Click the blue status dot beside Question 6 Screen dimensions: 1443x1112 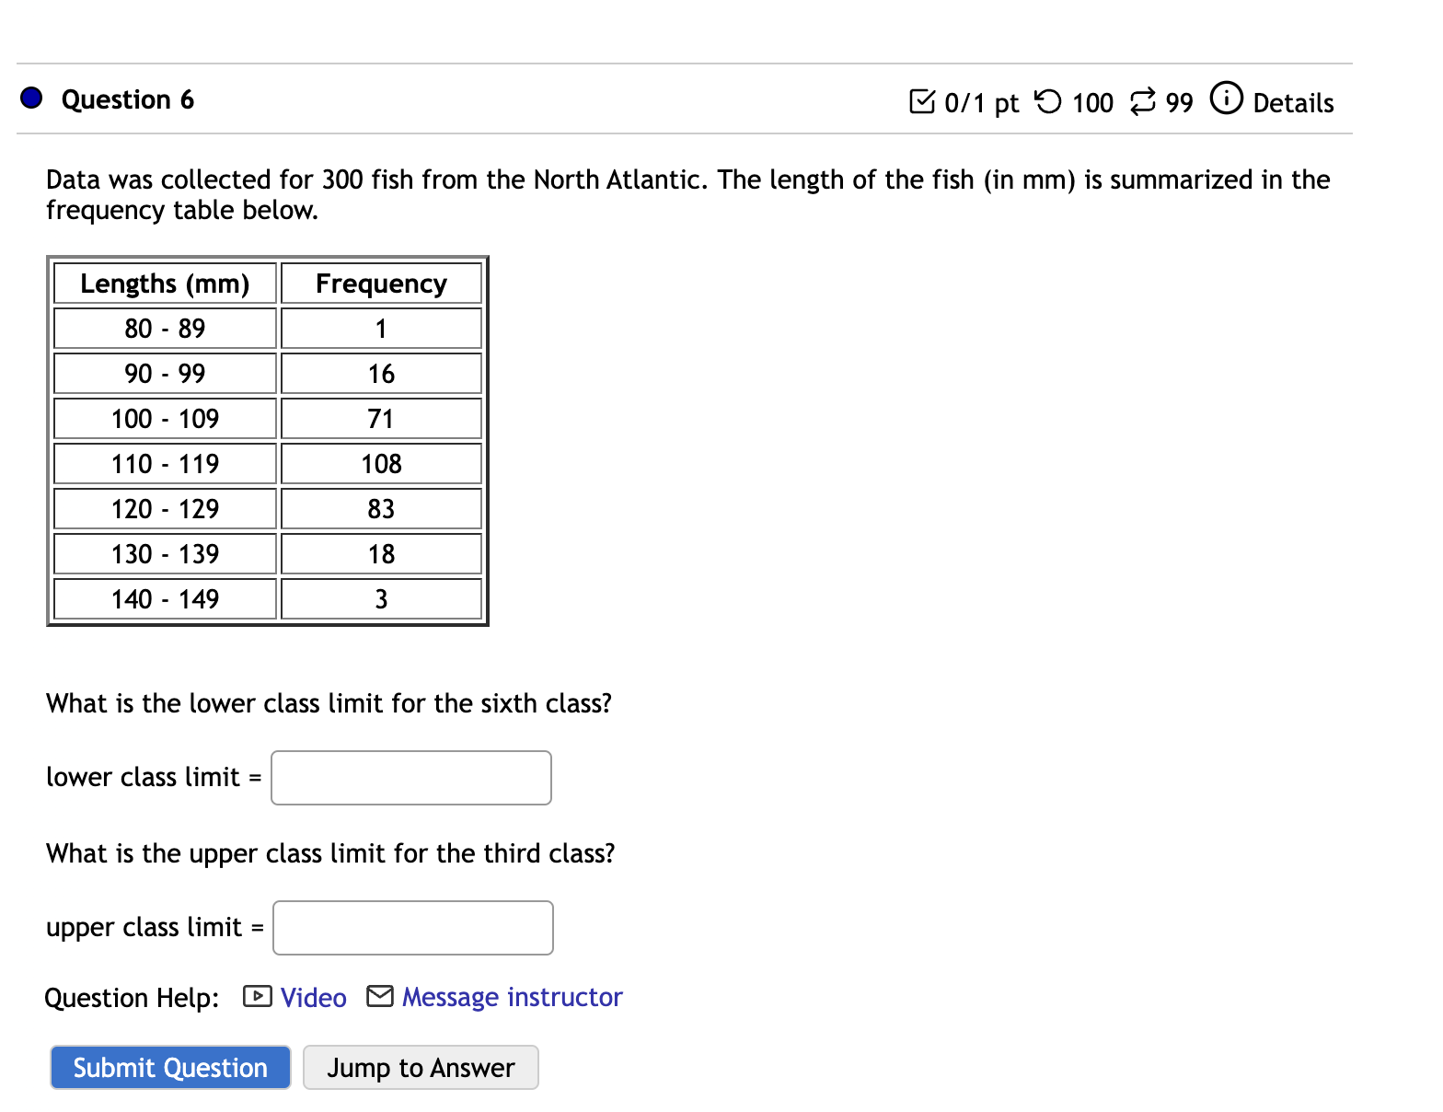tap(30, 97)
